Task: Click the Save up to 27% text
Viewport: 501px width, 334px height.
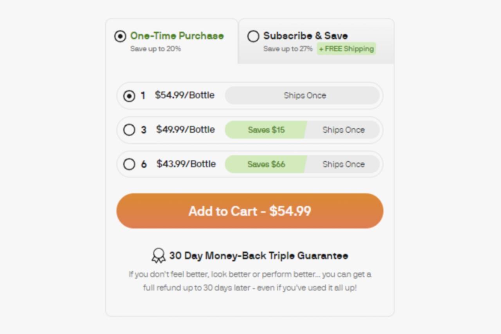Action: tap(288, 49)
